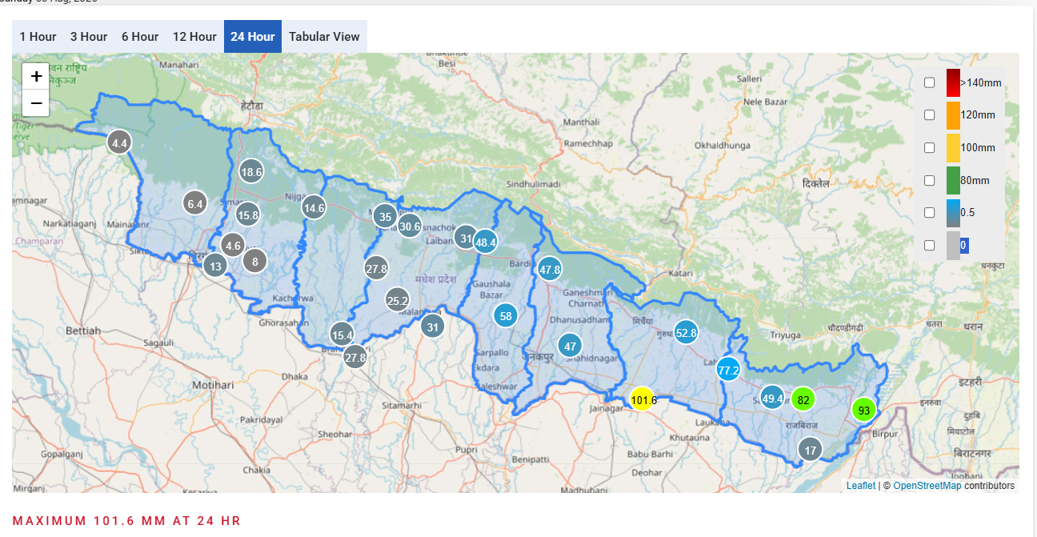Viewport: 1037px width, 537px height.
Task: Click the green 93 rainfall marker
Action: tap(863, 410)
